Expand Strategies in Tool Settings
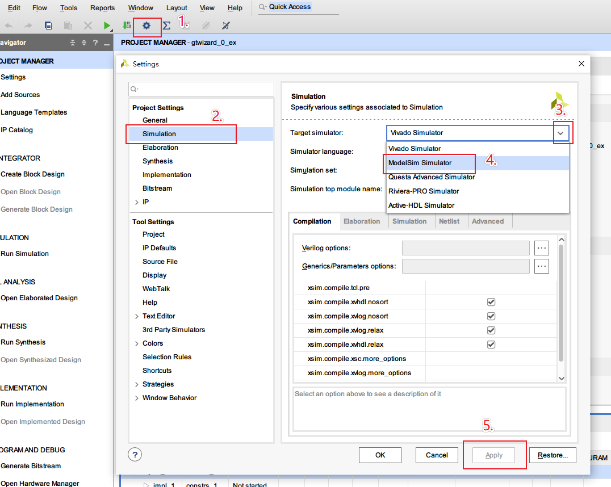This screenshot has height=487, width=611. point(136,384)
